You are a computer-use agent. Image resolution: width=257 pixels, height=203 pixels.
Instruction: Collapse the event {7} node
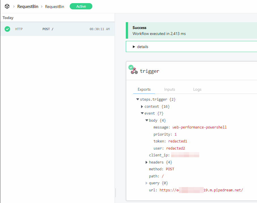point(142,113)
